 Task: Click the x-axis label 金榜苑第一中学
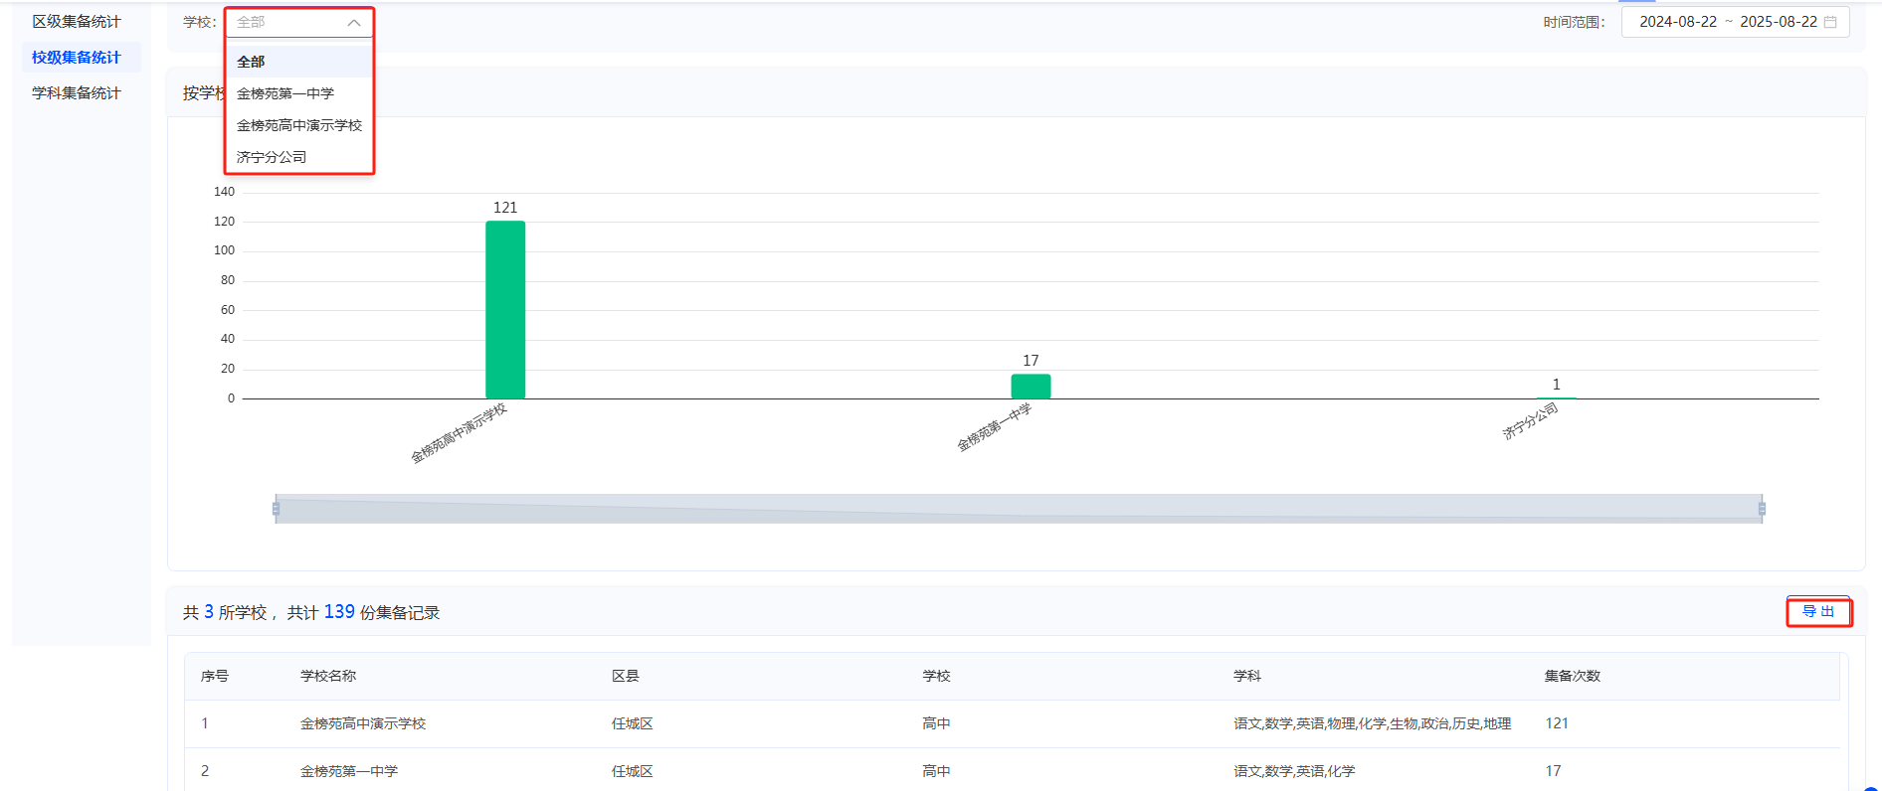tap(994, 427)
